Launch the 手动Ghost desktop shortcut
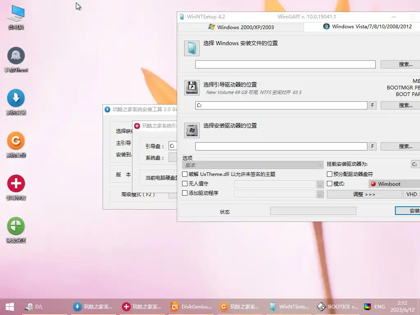420x315 pixels. [16, 59]
